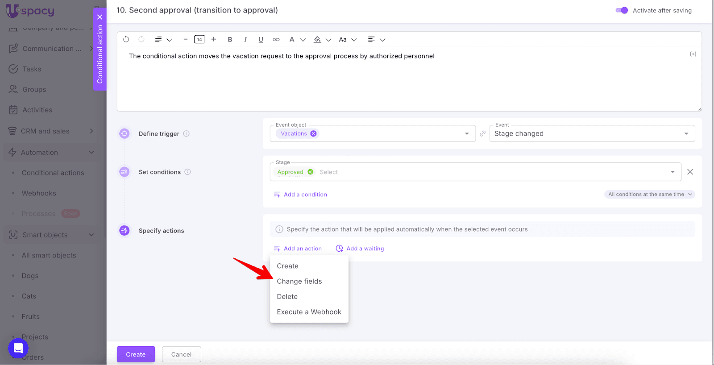This screenshot has width=714, height=365.
Task: Choose Change fields from action menu
Action: point(299,281)
